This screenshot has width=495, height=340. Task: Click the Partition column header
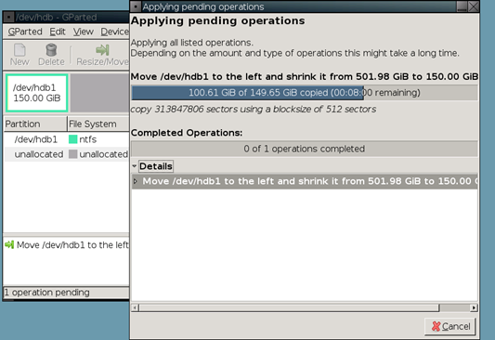point(35,124)
